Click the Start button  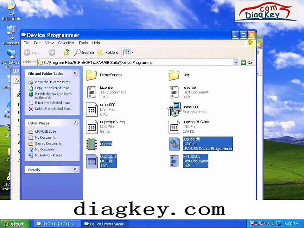click(15, 224)
